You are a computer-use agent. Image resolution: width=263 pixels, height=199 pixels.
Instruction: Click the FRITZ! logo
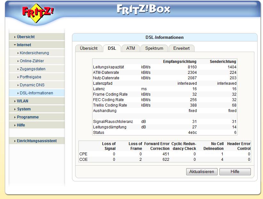pyautogui.click(x=38, y=13)
